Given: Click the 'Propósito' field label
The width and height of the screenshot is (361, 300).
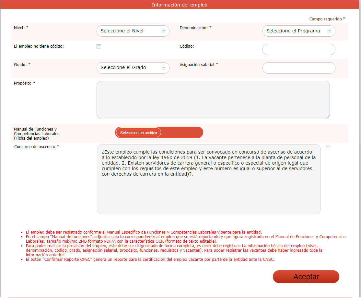Looking at the screenshot, I should [24, 83].
